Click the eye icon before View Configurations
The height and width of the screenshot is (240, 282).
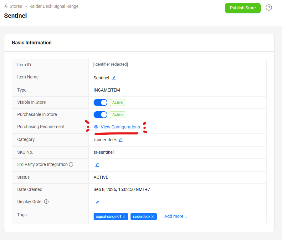96,127
